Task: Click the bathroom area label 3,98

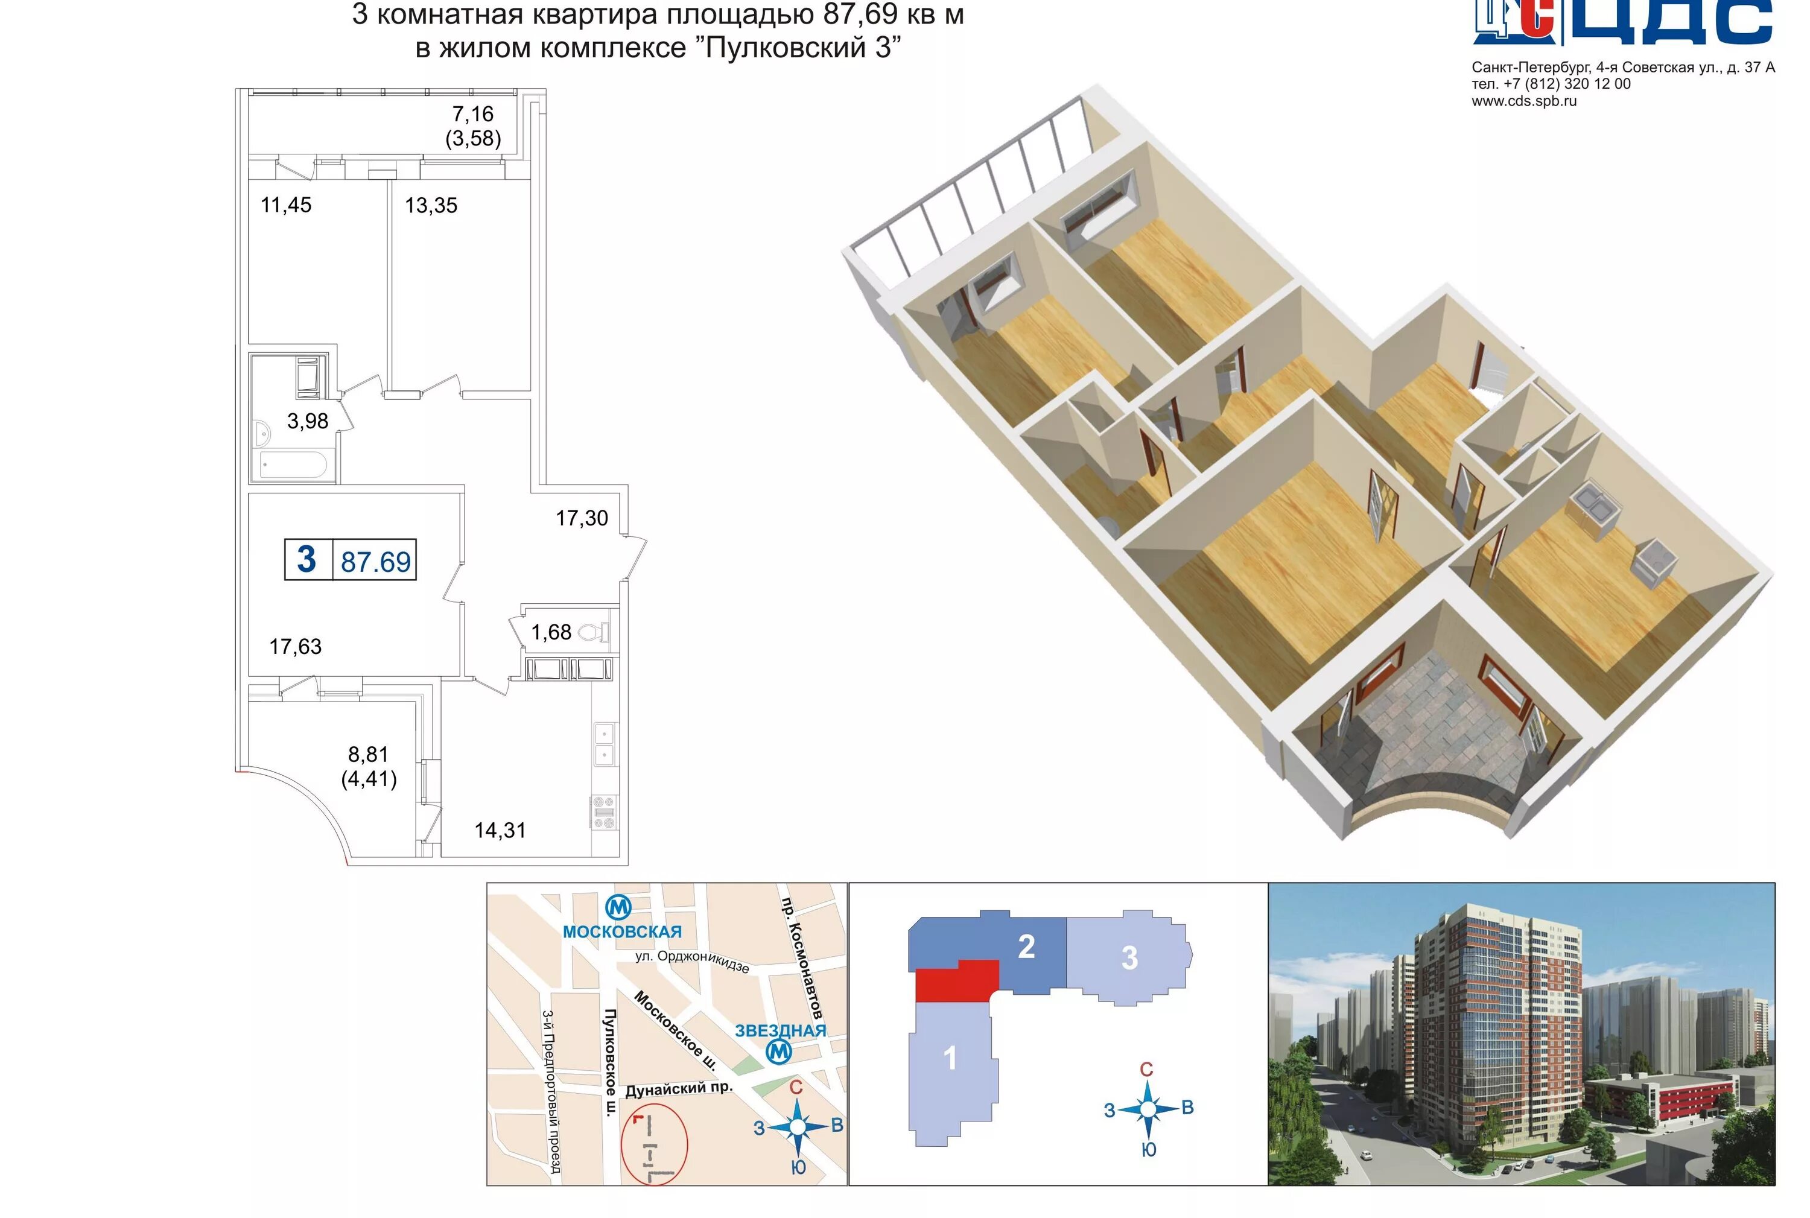Action: pos(308,421)
